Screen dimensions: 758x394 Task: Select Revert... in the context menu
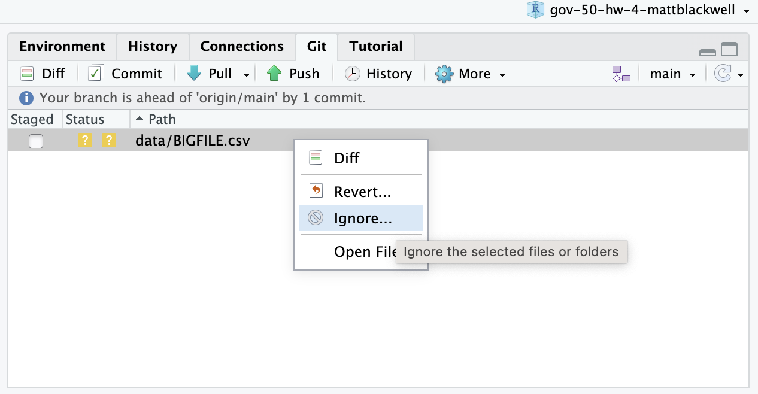point(361,192)
